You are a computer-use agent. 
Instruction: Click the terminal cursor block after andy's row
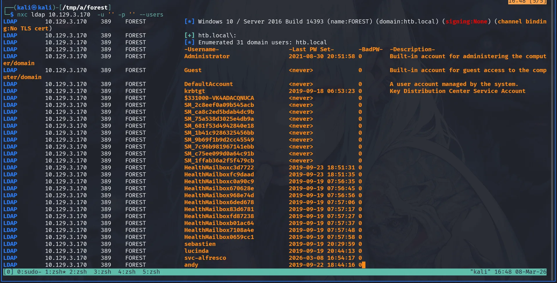[x=364, y=265]
